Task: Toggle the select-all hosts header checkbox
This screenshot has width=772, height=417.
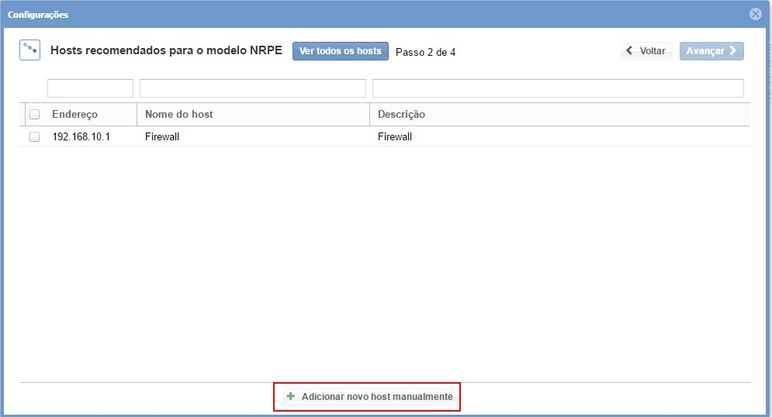Action: pos(34,115)
